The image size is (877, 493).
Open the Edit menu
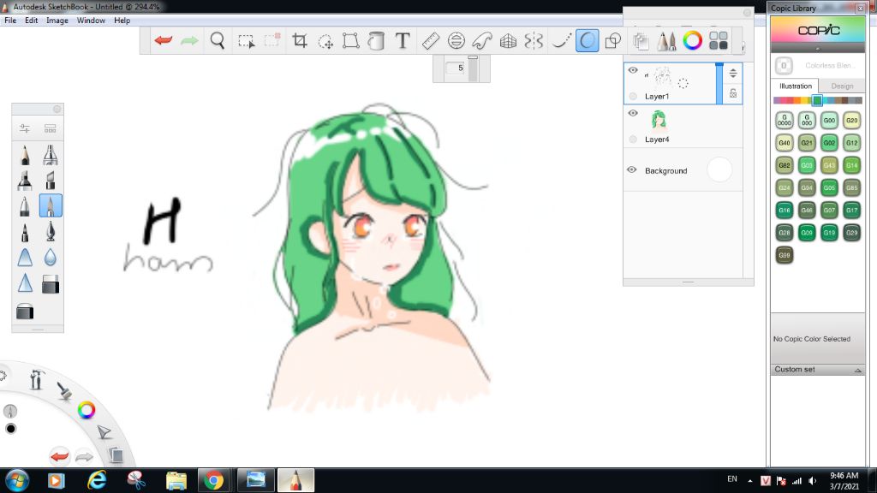[32, 21]
